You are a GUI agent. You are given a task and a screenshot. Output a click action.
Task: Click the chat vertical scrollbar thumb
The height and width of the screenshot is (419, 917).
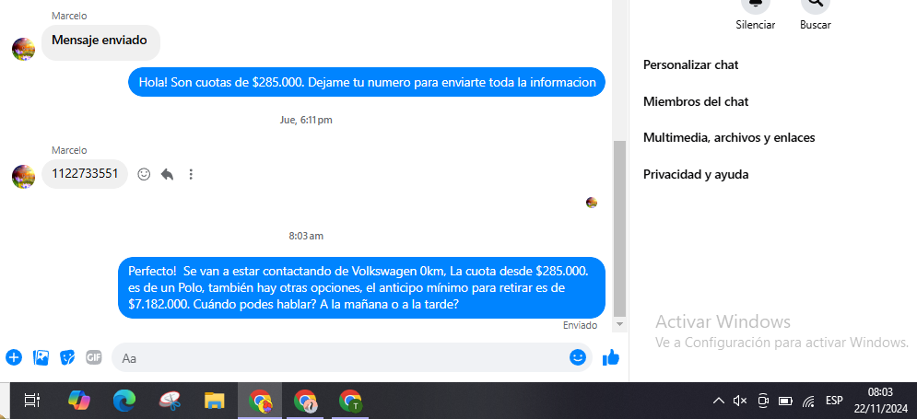coord(619,227)
